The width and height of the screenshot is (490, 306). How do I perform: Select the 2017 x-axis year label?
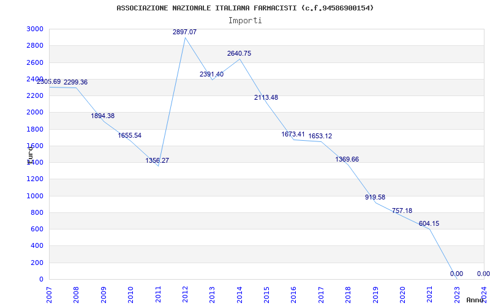pos(321,294)
